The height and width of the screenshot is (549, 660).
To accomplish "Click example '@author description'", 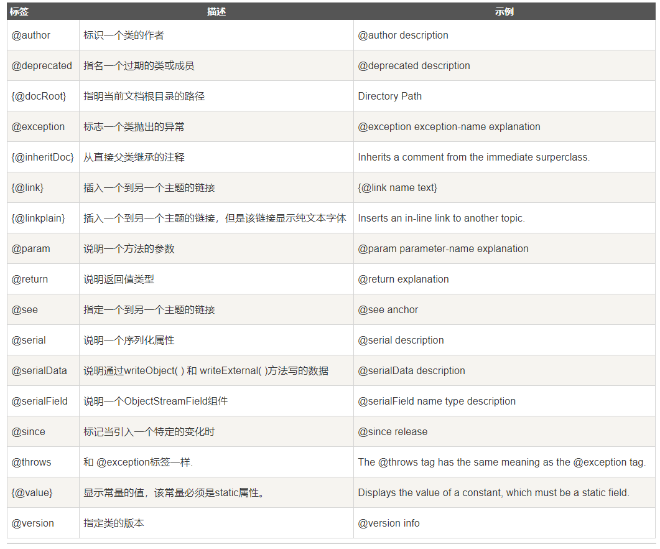I will click(x=403, y=35).
